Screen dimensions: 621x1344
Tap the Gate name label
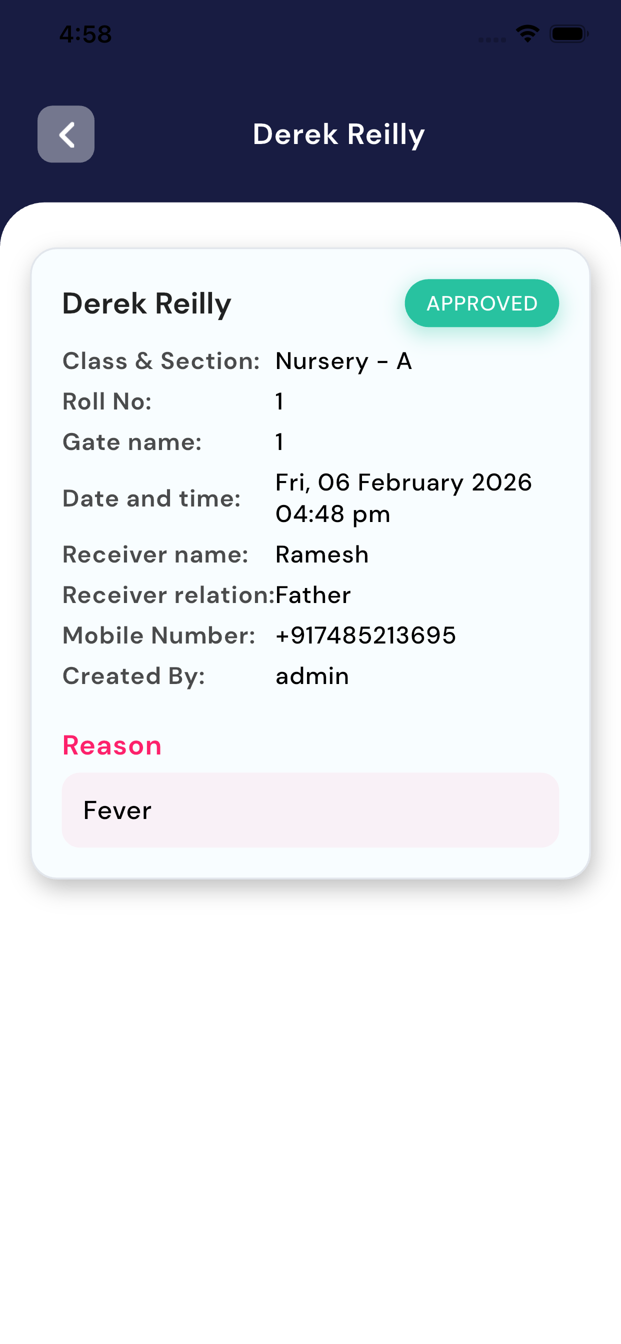(x=132, y=442)
